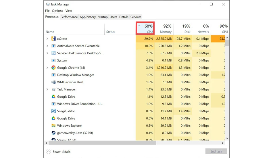Screen dimensions: 273x158
Task: Click the Google Drive icon at 0.5% CPU
Action: click(x=53, y=118)
